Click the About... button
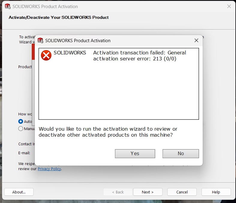 (x=19, y=192)
